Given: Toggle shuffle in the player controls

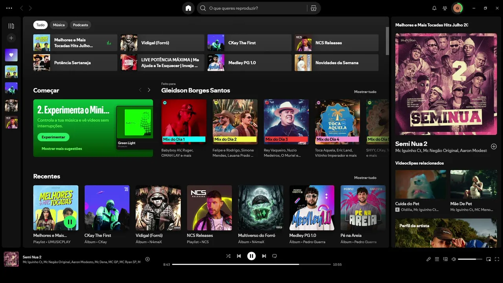Looking at the screenshot, I should coord(228,256).
